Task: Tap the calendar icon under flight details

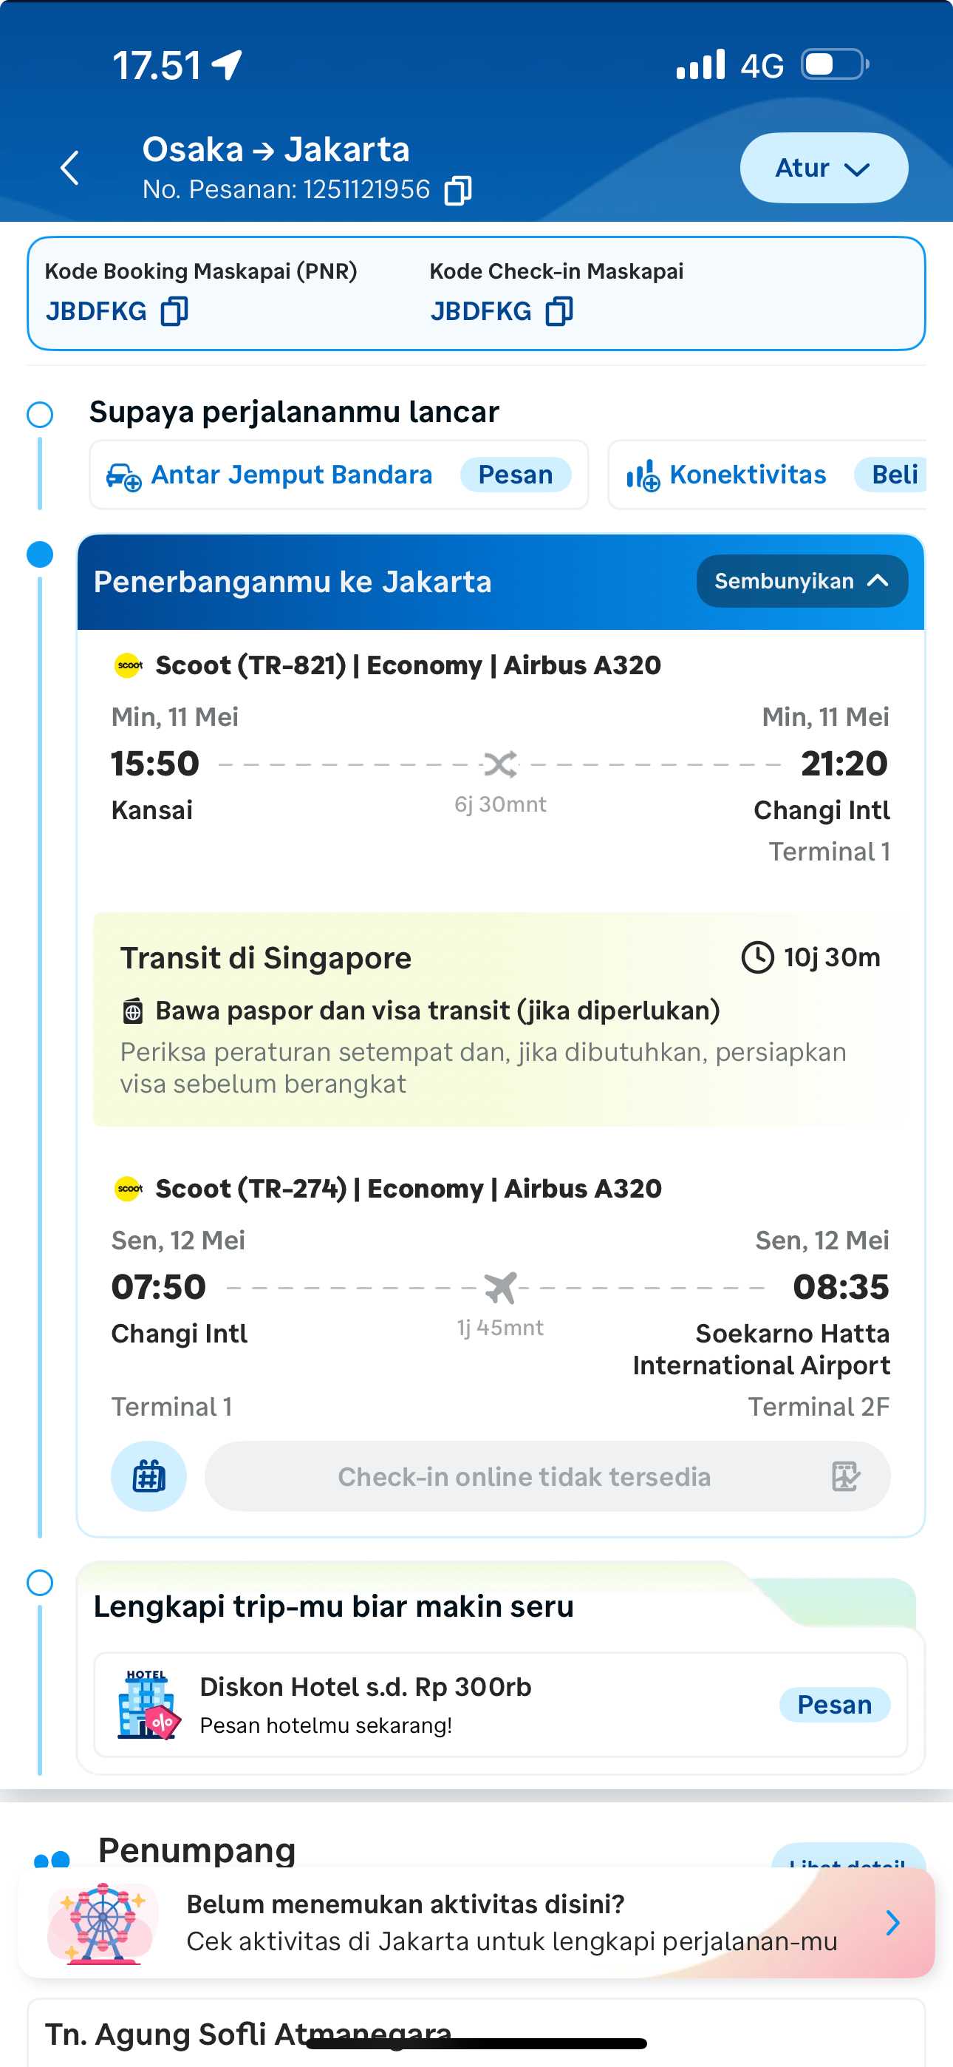Action: (148, 1476)
